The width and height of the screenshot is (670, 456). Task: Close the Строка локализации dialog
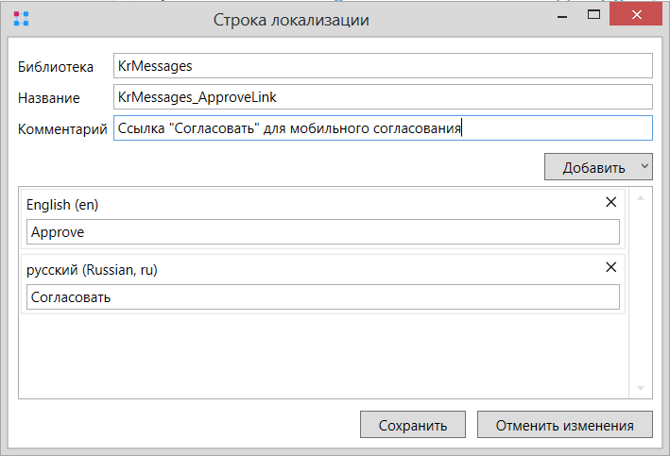(636, 15)
